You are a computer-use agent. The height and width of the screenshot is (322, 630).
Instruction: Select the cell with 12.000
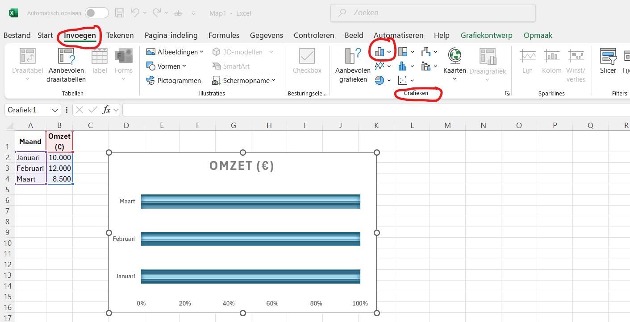point(59,168)
